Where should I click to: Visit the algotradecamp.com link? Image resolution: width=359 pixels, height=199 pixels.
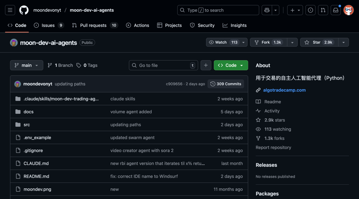[284, 90]
